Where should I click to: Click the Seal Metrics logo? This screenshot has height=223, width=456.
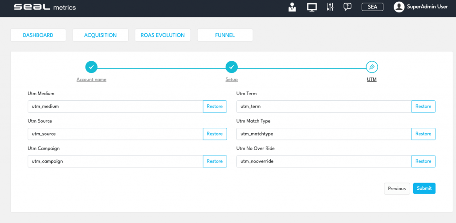pyautogui.click(x=45, y=7)
